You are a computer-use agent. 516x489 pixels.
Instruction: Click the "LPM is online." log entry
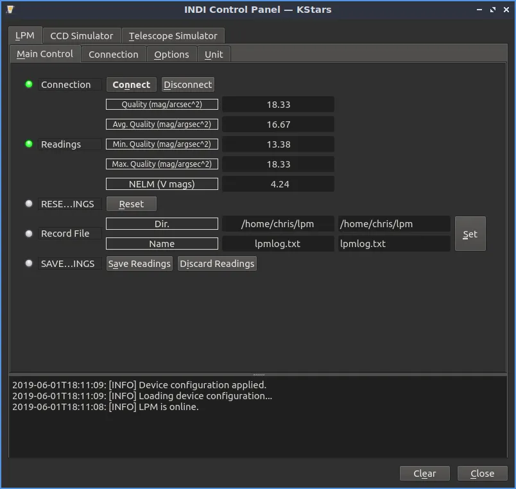(x=105, y=407)
